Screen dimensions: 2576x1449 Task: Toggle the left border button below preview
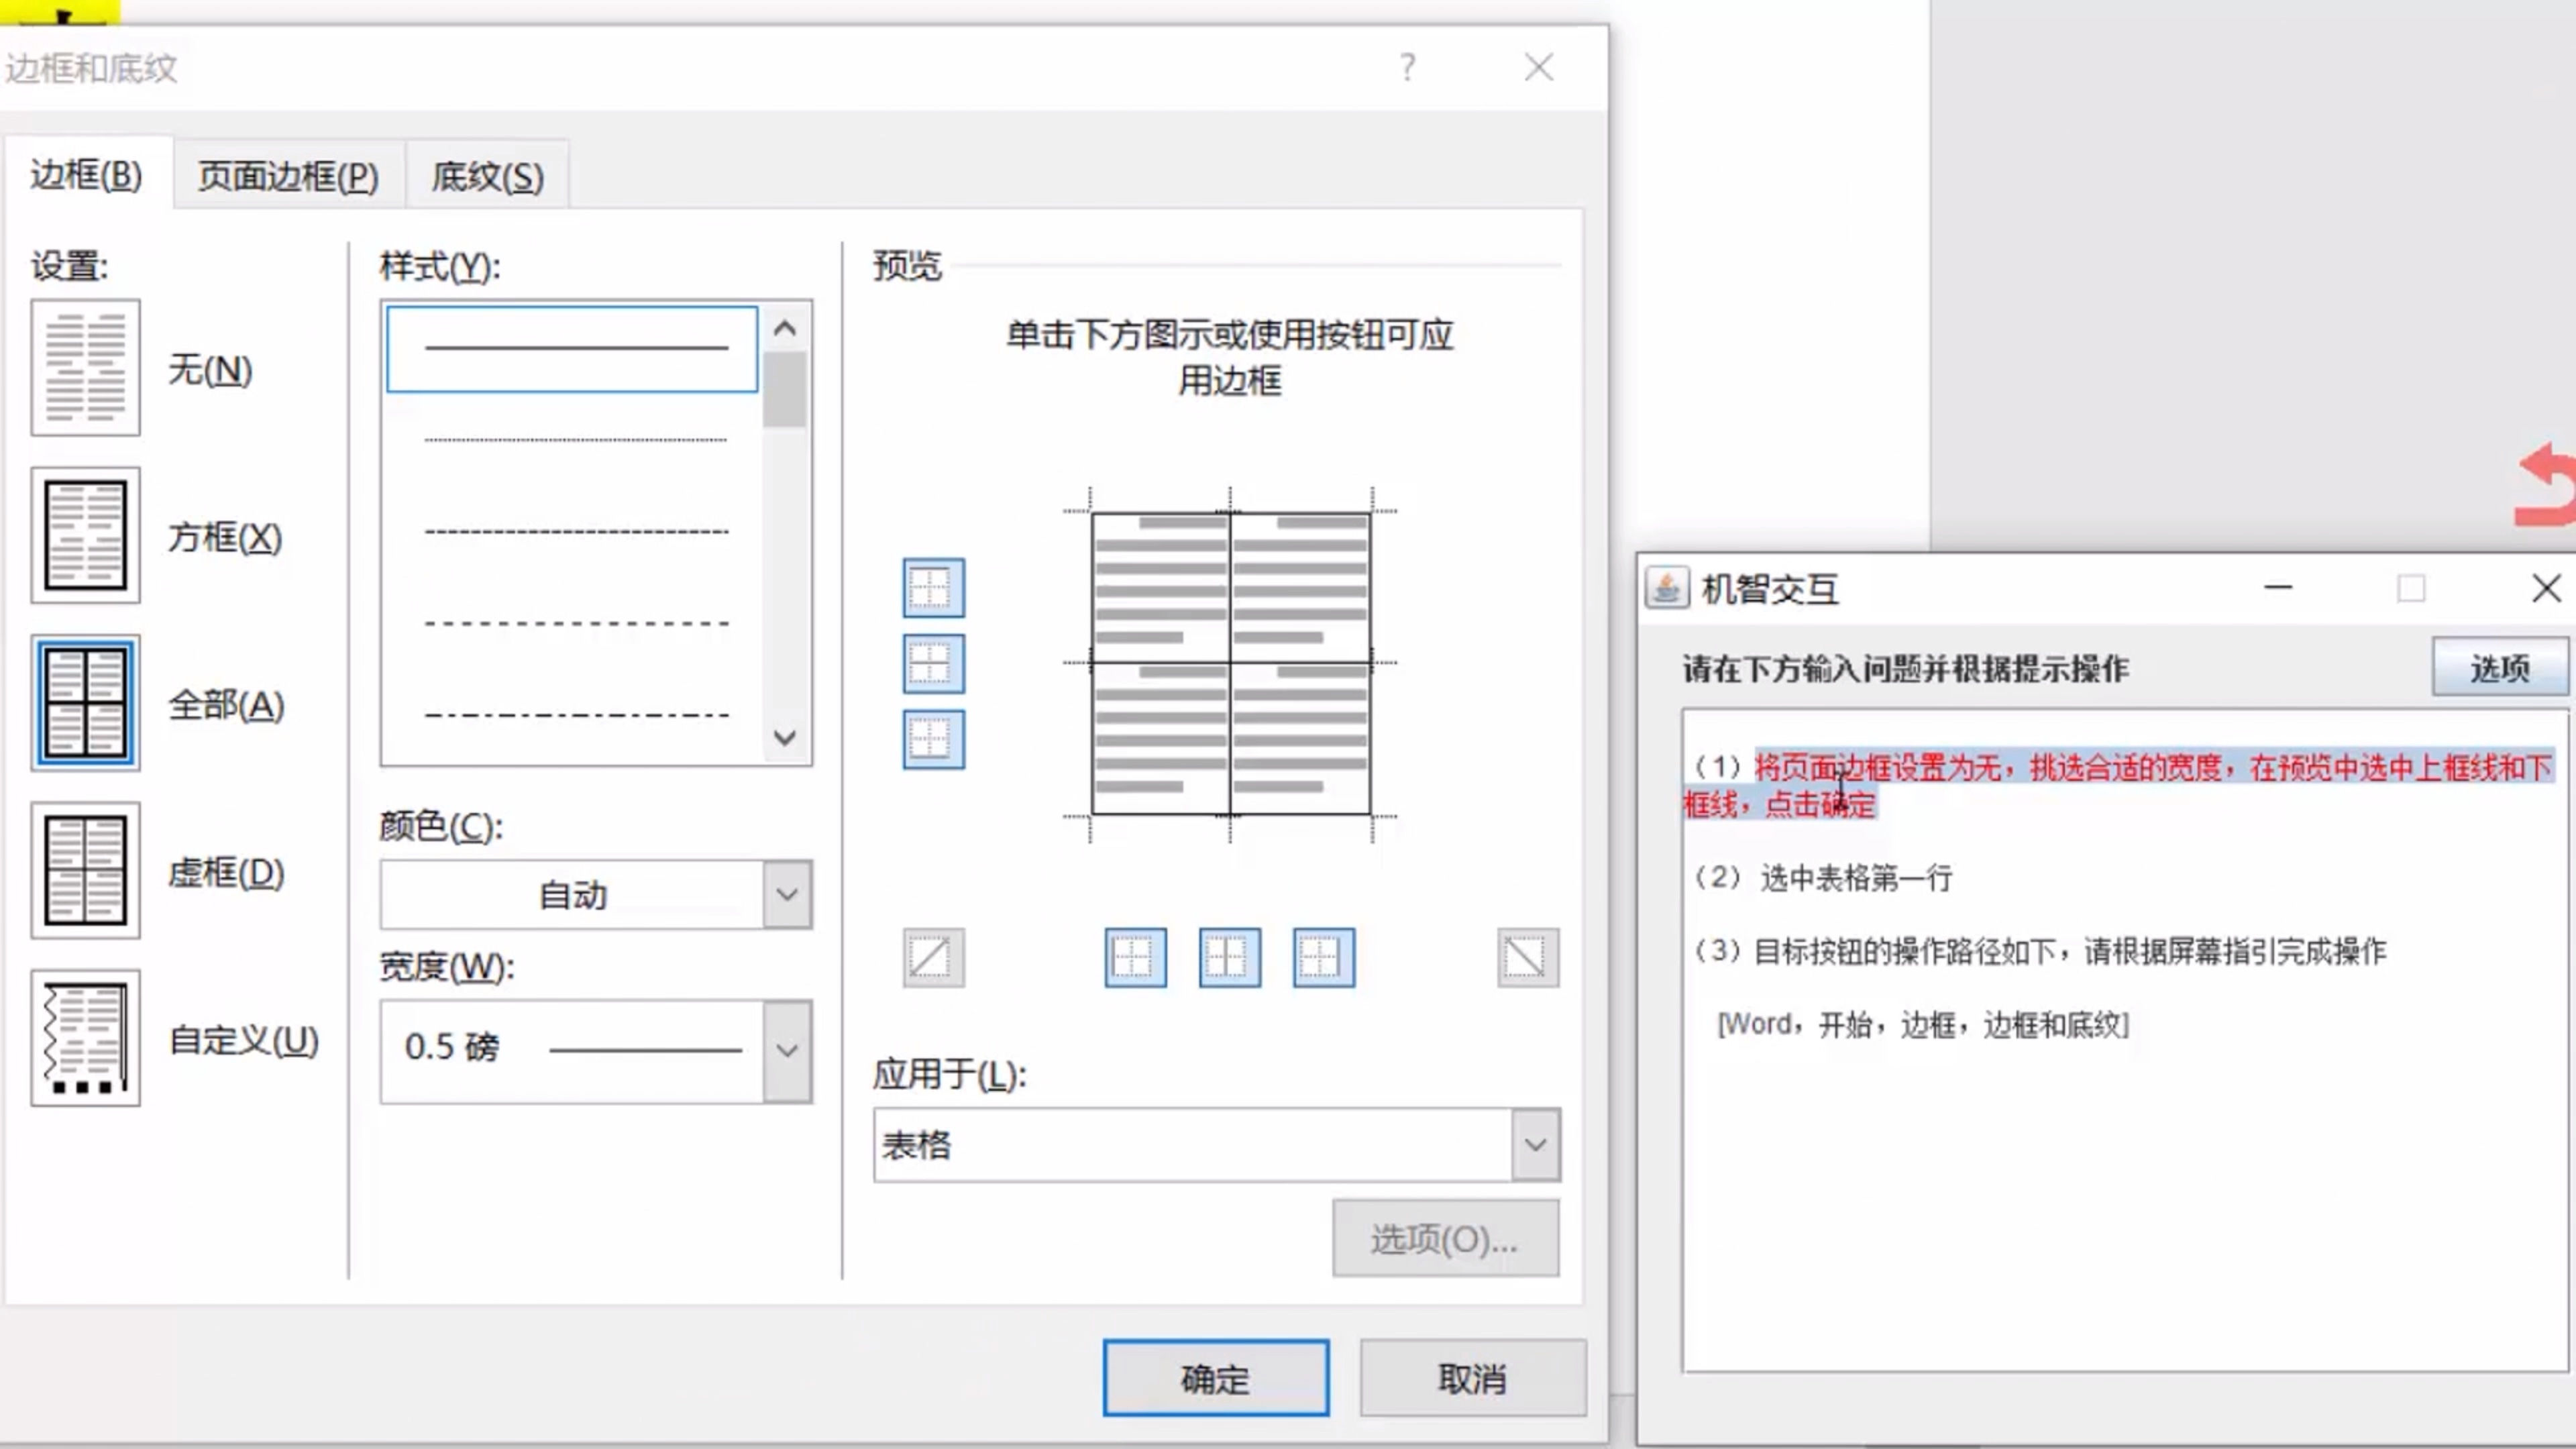(x=1135, y=958)
